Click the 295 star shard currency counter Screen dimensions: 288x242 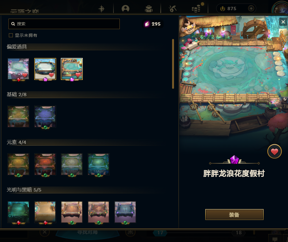point(153,24)
